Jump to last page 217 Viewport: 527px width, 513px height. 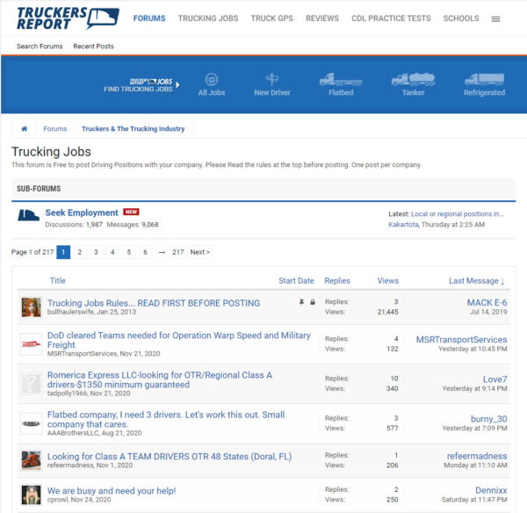pyautogui.click(x=178, y=252)
